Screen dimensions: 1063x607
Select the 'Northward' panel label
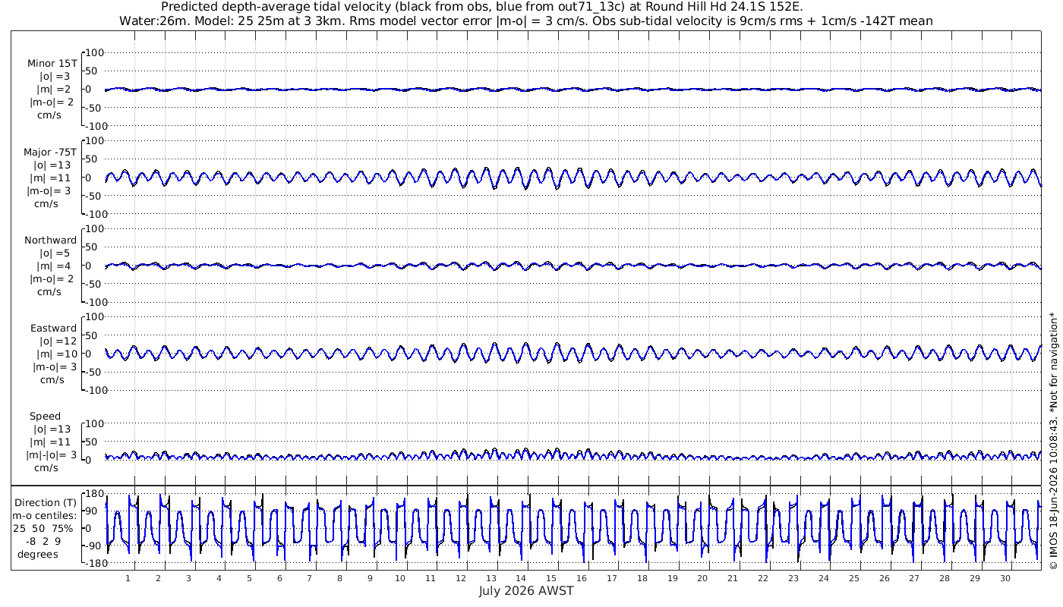pos(51,241)
